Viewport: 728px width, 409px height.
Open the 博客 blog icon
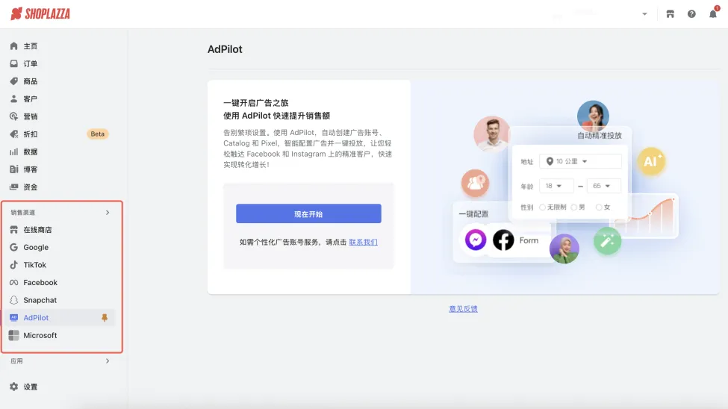point(14,169)
